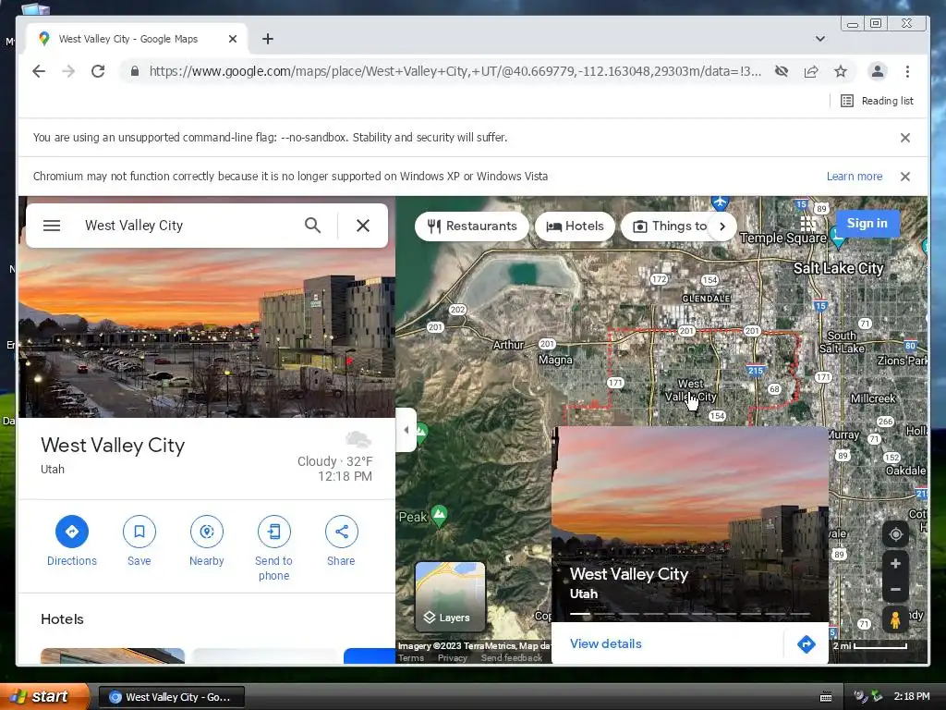Open Chromium three-dot menu

point(907,71)
